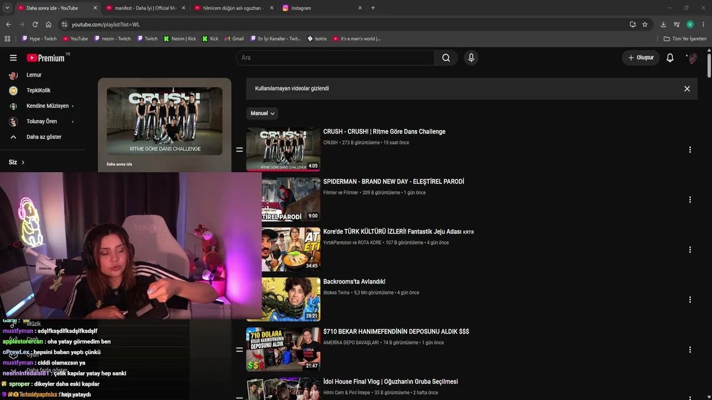Image resolution: width=712 pixels, height=400 pixels.
Task: Open SPIDERMAN - BRAND NEW DAY title
Action: click(x=393, y=182)
